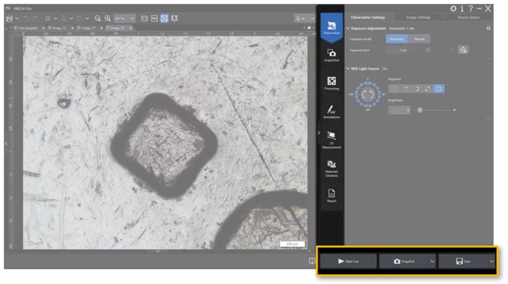Click the Brightness plus button
This screenshot has width=508, height=284.
[454, 110]
